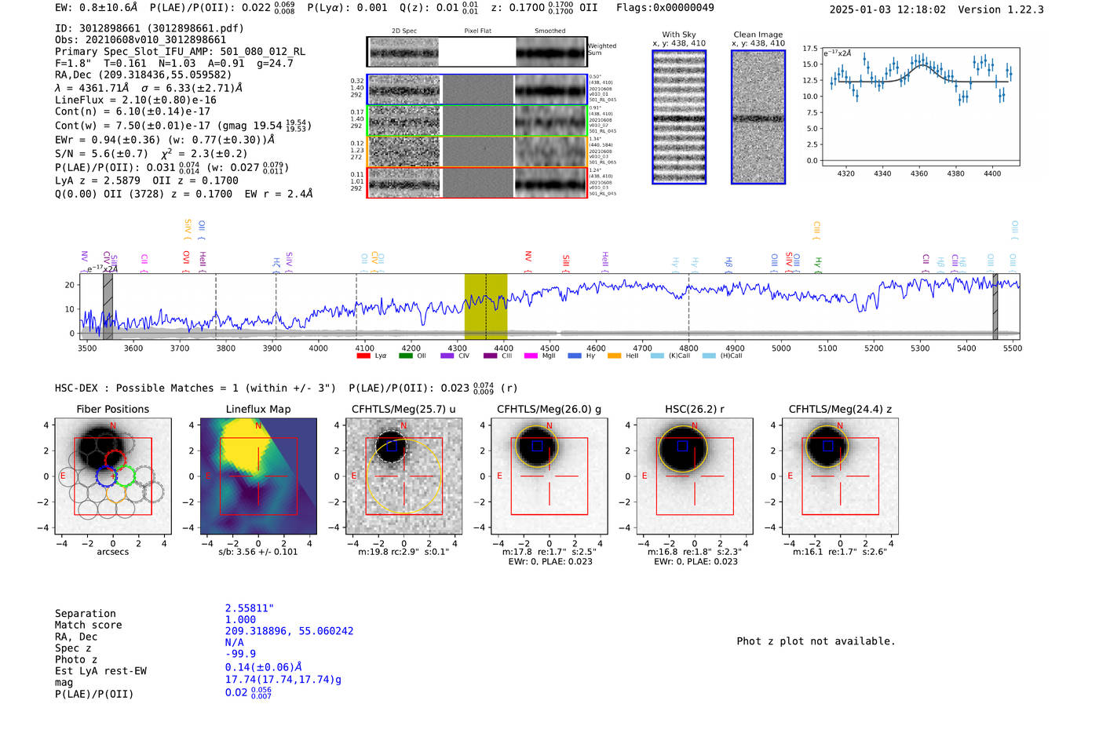Click the purple CIV legend swatch

[x=447, y=356]
